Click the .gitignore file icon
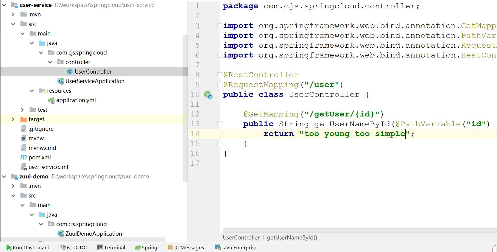 click(x=23, y=129)
